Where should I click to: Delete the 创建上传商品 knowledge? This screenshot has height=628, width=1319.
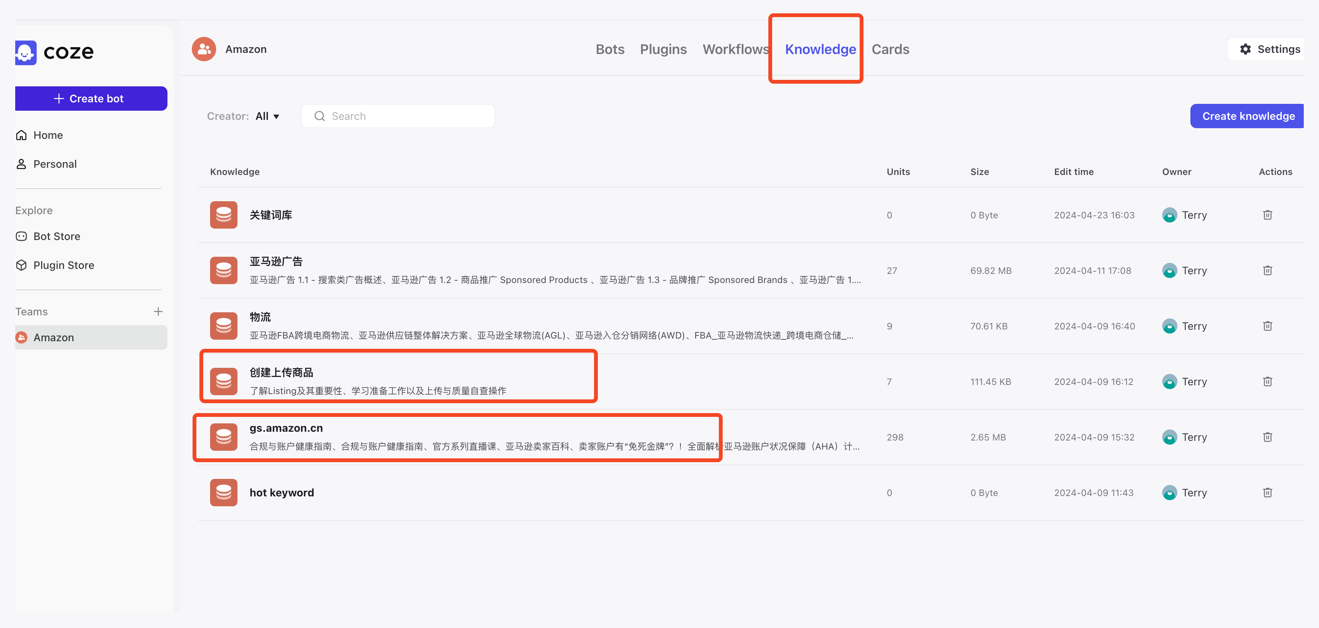(x=1267, y=381)
